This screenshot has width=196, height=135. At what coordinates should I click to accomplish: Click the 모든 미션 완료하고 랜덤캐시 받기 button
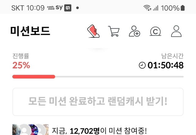click(98, 102)
